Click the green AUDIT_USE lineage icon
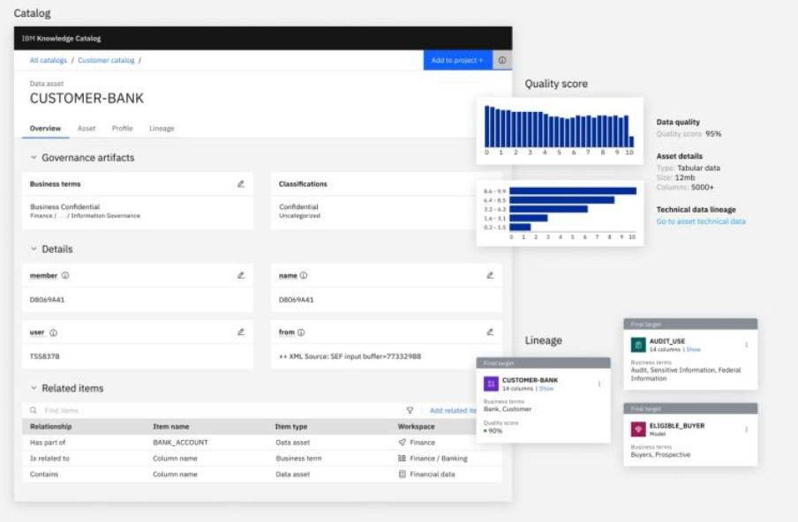This screenshot has height=522, width=798. pyautogui.click(x=638, y=345)
